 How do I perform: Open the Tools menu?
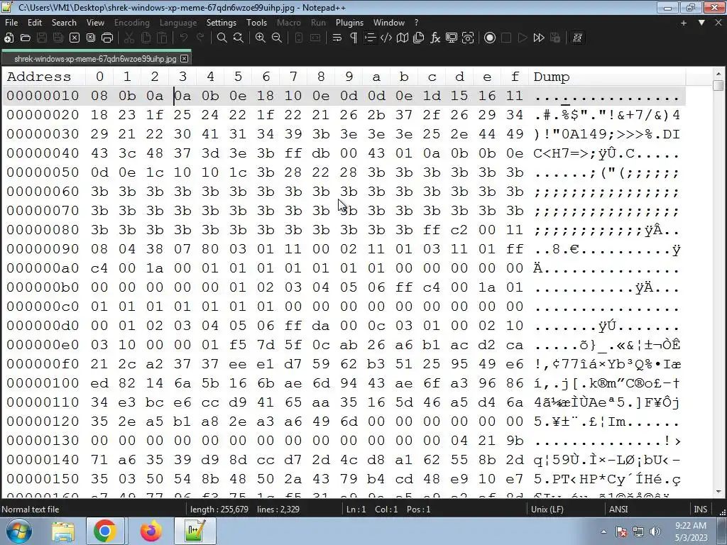coord(256,22)
